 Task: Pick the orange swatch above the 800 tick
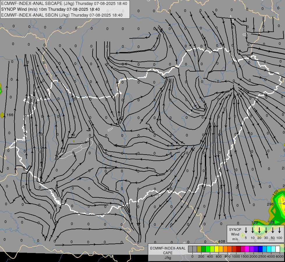225,249
